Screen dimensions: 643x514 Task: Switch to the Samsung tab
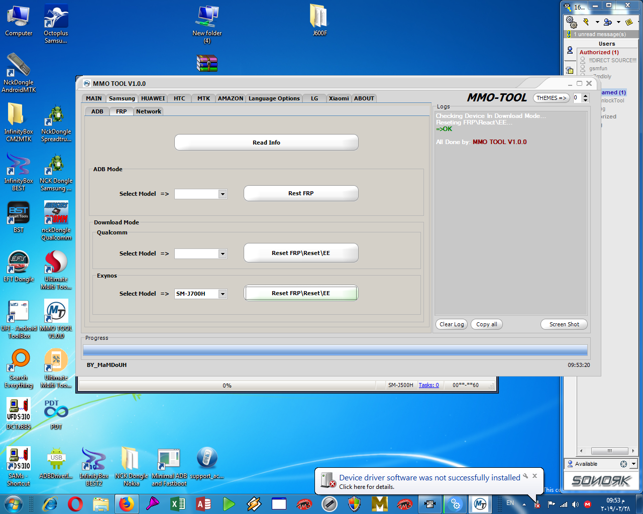point(122,99)
